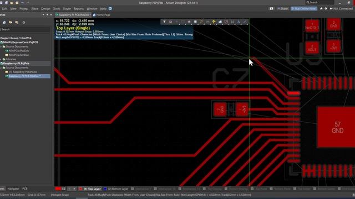
Task: Click the Redo arrow in title bar
Action: click(28, 3)
